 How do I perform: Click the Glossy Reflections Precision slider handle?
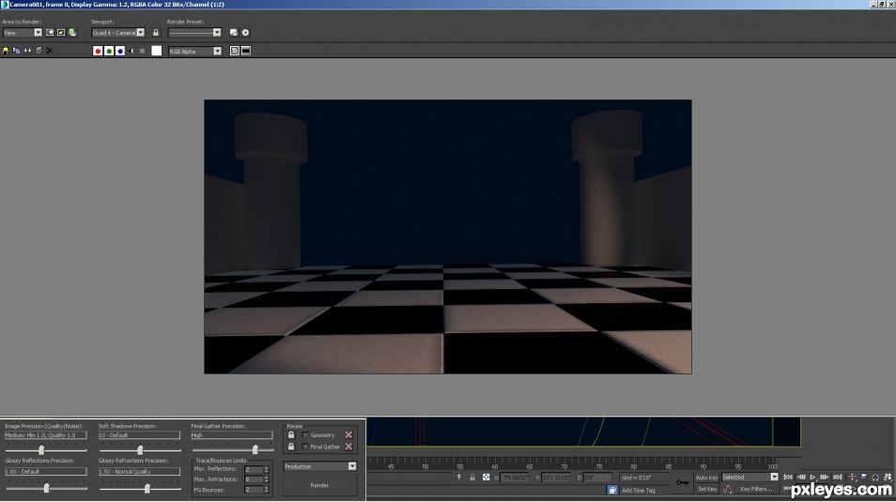click(46, 488)
